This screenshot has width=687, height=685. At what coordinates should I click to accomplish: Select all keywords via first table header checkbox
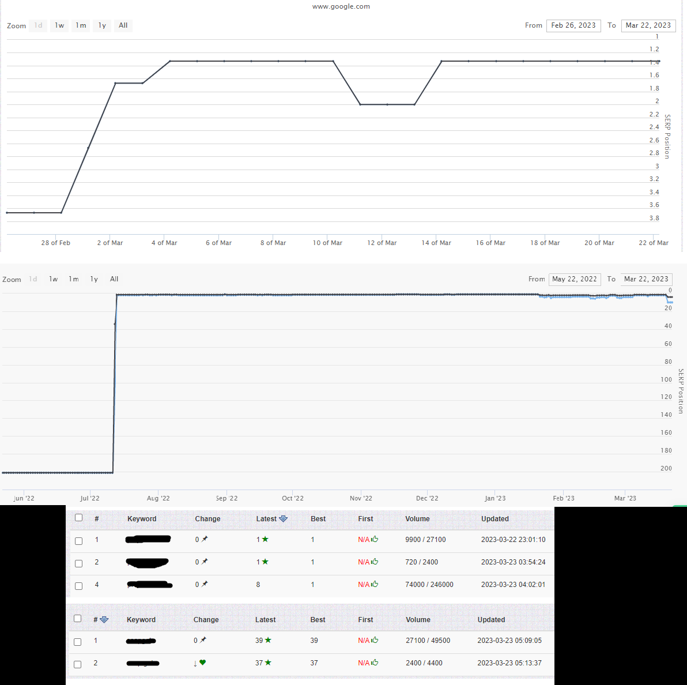[79, 518]
